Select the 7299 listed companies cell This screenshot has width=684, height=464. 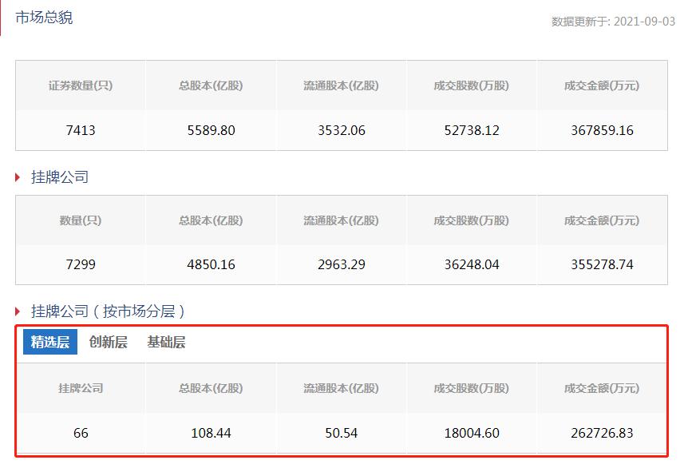click(x=81, y=264)
